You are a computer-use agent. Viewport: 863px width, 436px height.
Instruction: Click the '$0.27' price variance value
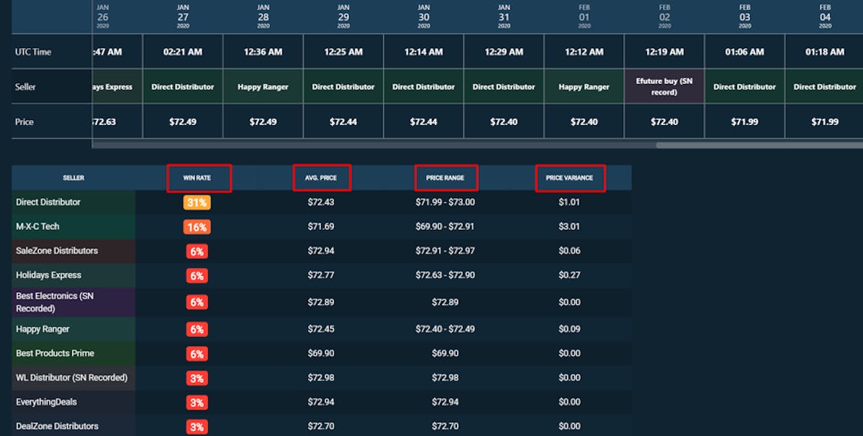pyautogui.click(x=569, y=275)
